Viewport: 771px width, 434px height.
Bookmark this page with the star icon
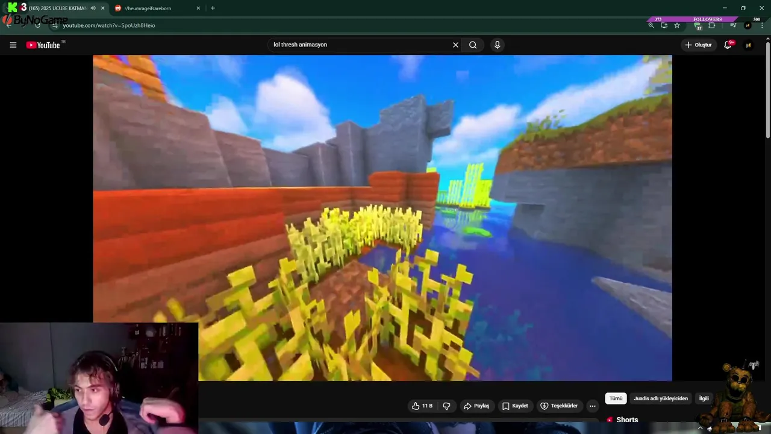(x=677, y=25)
